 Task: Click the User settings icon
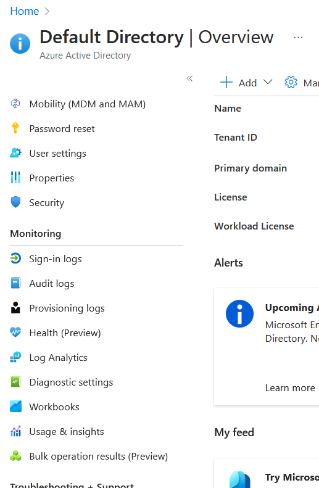(x=15, y=153)
